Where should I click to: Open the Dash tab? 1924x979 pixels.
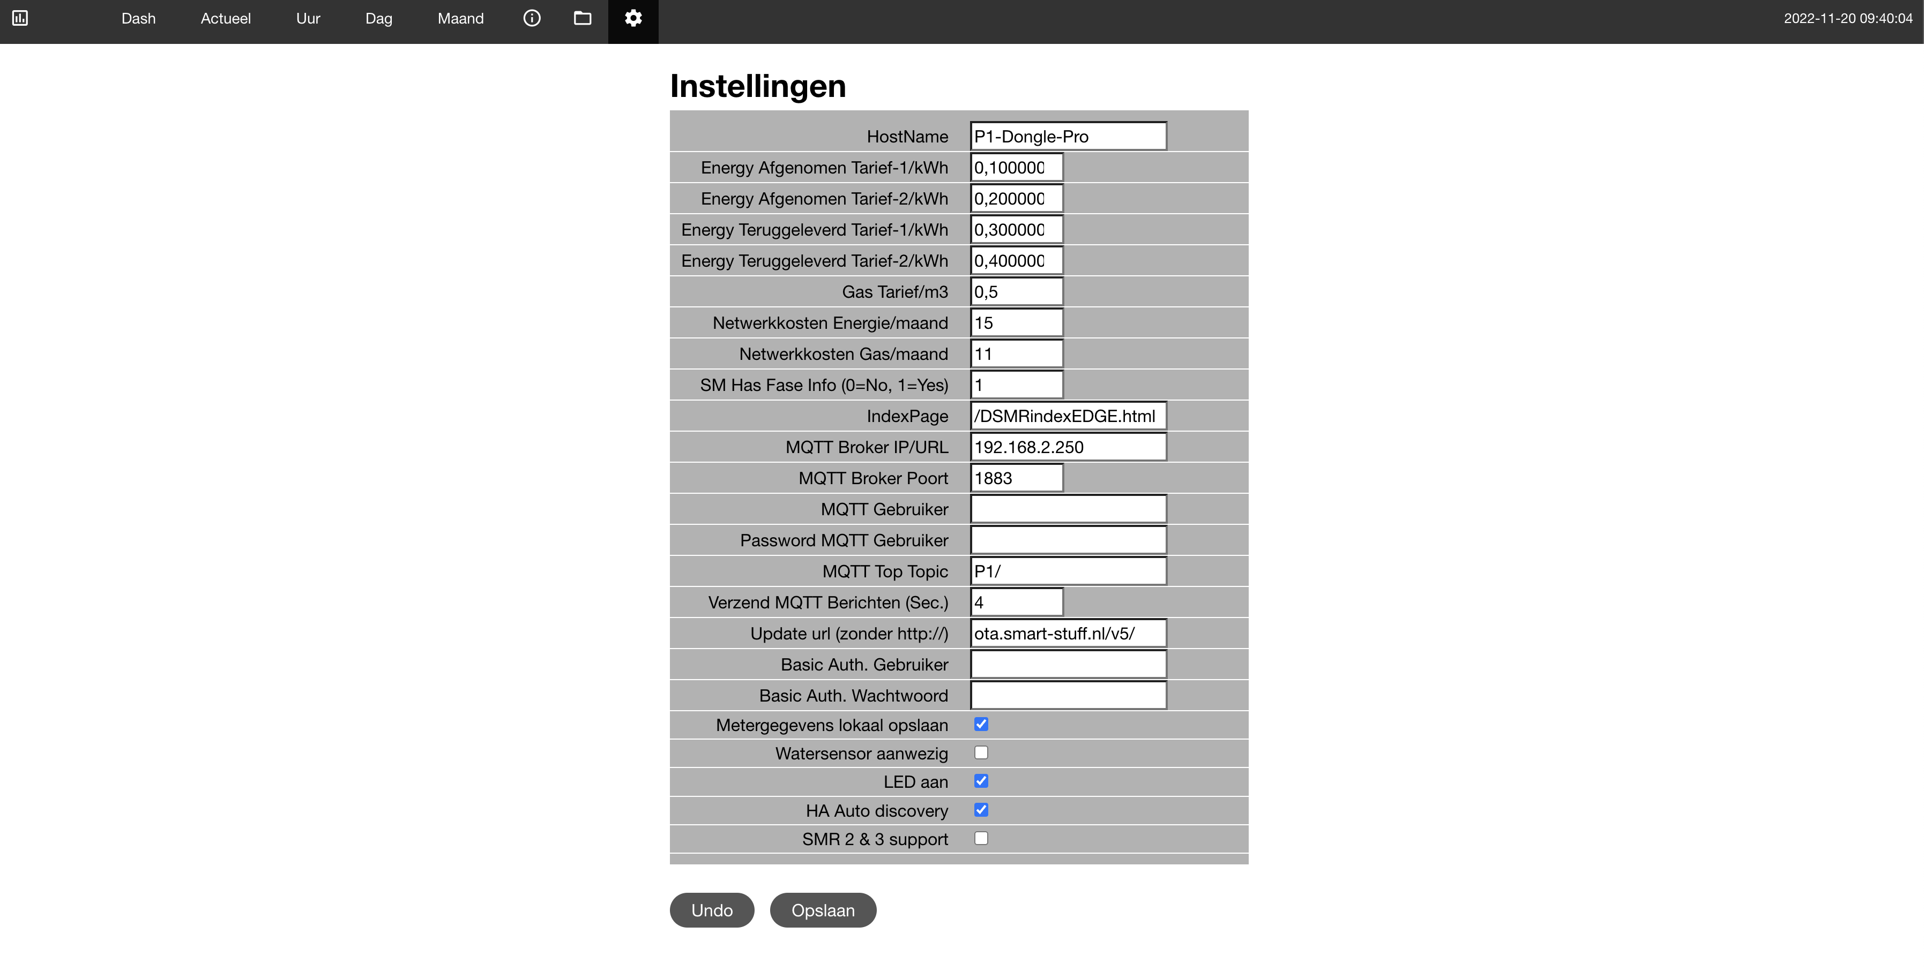coord(138,19)
